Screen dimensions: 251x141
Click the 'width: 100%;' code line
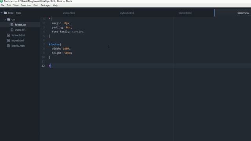pos(61,49)
